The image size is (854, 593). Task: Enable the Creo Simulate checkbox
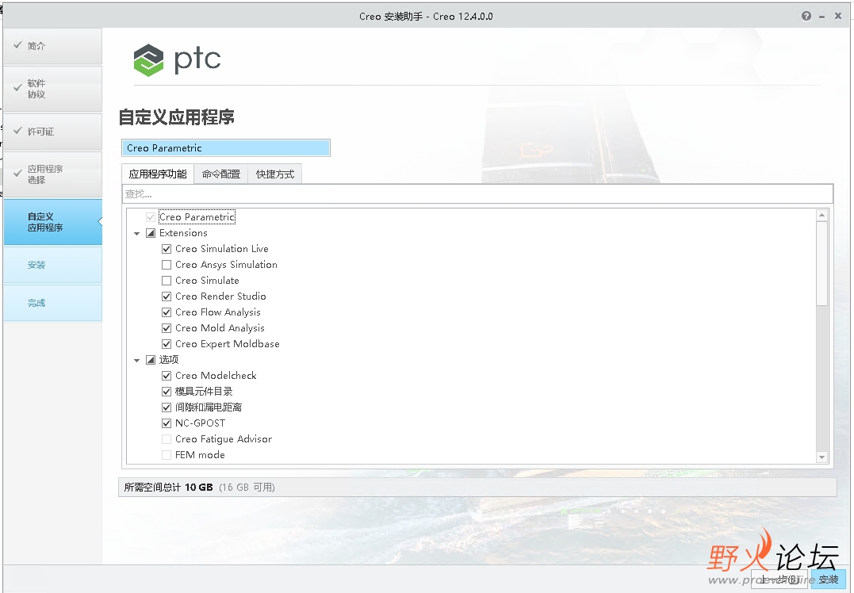pos(167,281)
